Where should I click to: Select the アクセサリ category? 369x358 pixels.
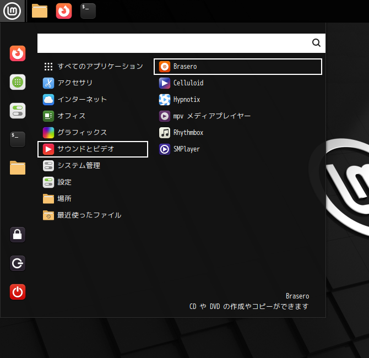tap(93, 83)
